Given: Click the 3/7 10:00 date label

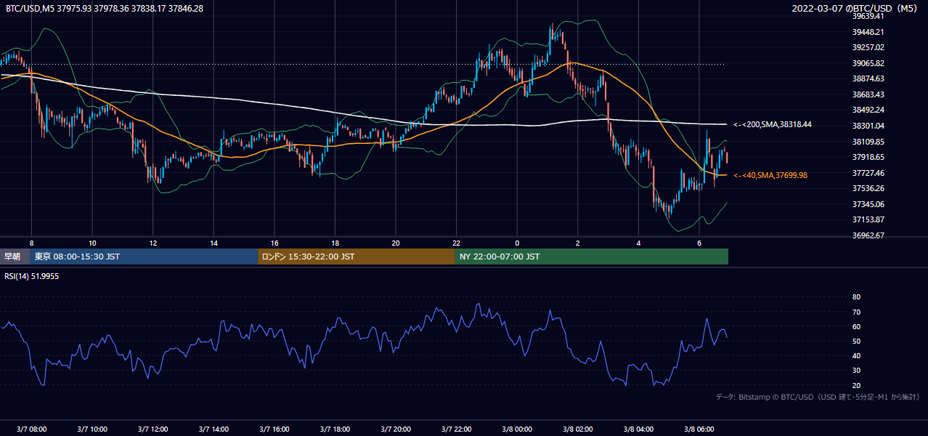Looking at the screenshot, I should [x=92, y=429].
